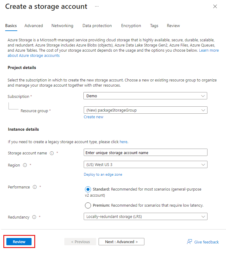
Task: Click Create new resource group link
Action: [x=93, y=117]
